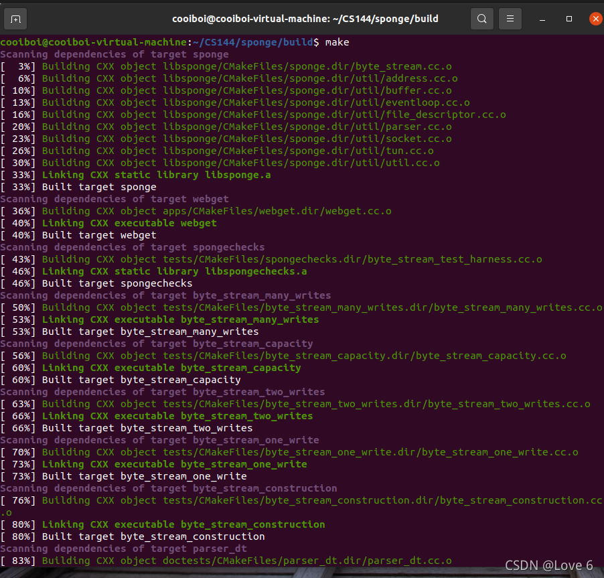This screenshot has width=604, height=578.
Task: Click 'Linking CXX executable byte_stream_one_write'
Action: coord(175,464)
